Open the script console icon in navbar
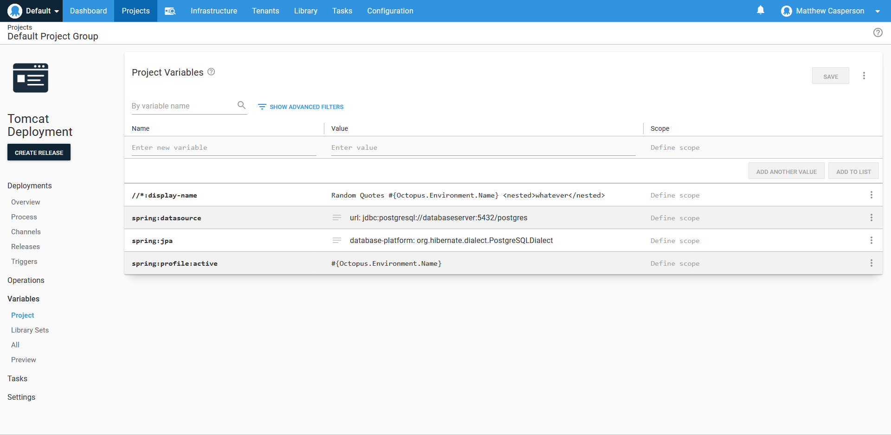Viewport: 891px width, 435px height. coord(170,11)
